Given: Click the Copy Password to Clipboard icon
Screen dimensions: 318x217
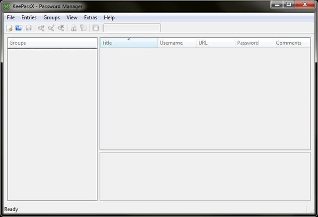Looking at the screenshot, I should (83, 28).
